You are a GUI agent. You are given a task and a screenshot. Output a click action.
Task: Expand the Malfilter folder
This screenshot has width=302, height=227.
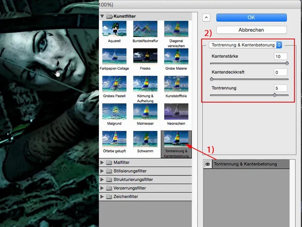(102, 163)
